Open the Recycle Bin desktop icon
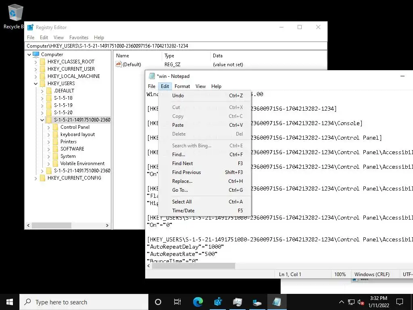Viewport: 413px width, 310px height. coord(15,16)
